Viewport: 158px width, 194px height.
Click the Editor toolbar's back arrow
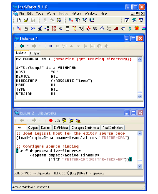point(22,120)
